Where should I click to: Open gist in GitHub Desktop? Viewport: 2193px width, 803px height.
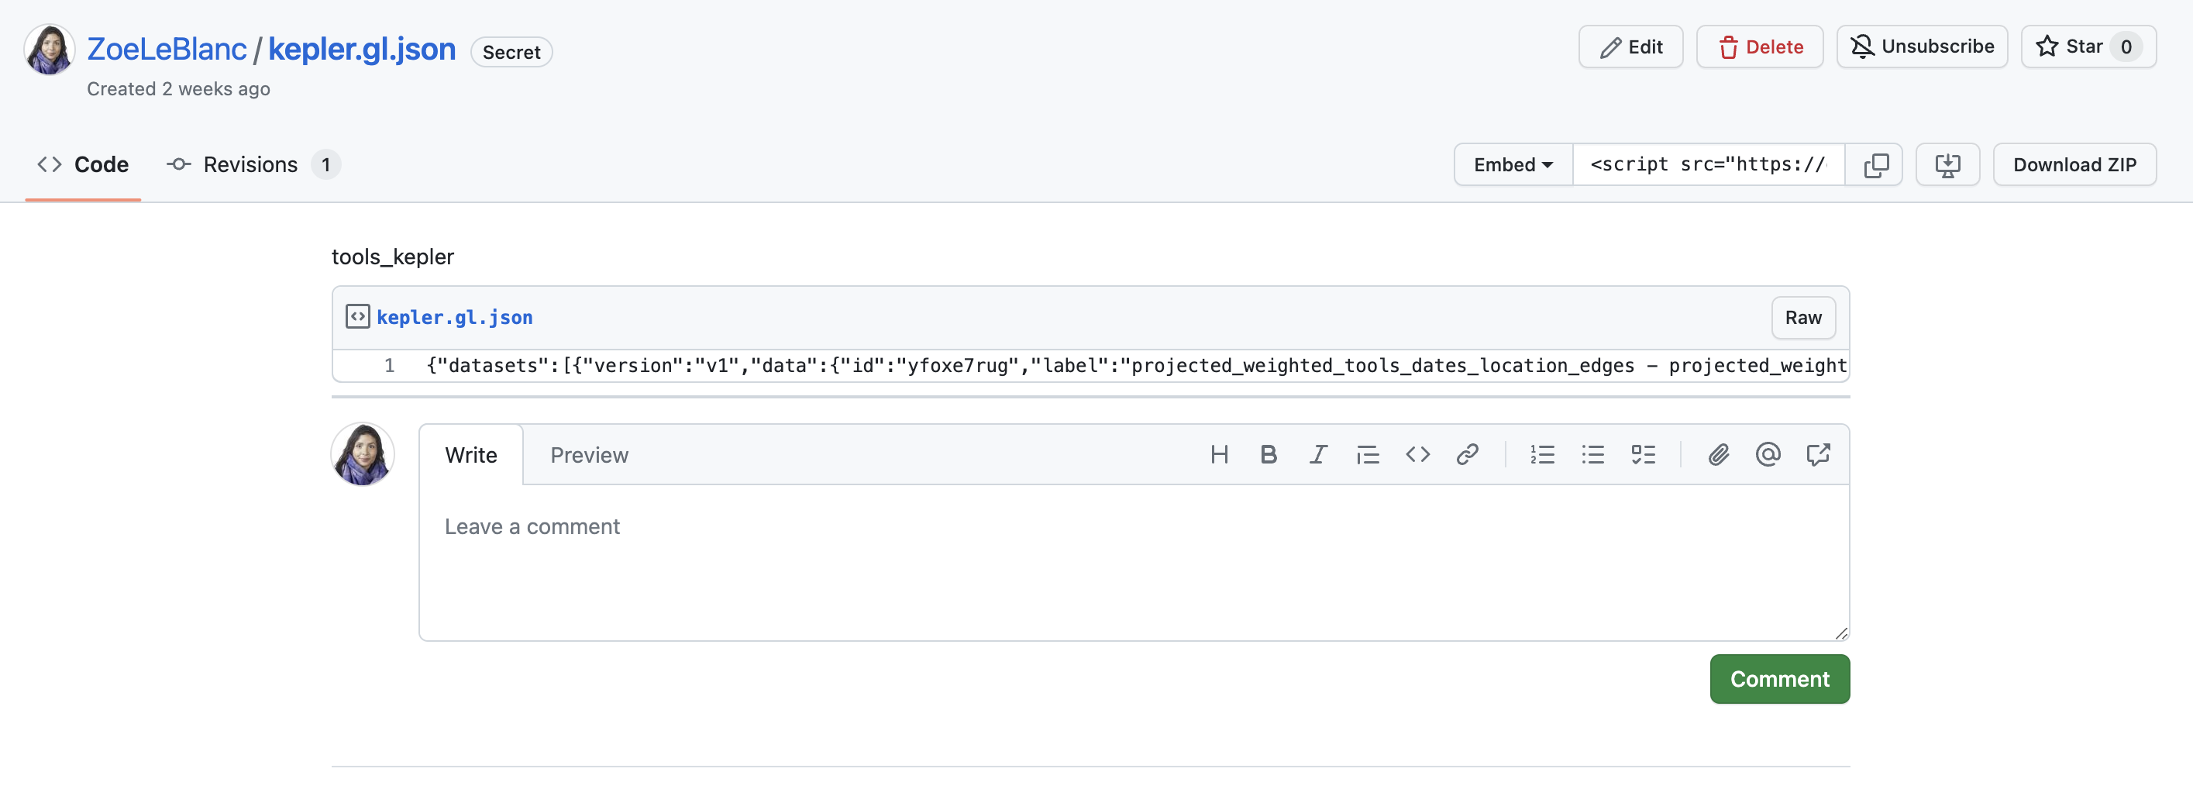tap(1947, 164)
